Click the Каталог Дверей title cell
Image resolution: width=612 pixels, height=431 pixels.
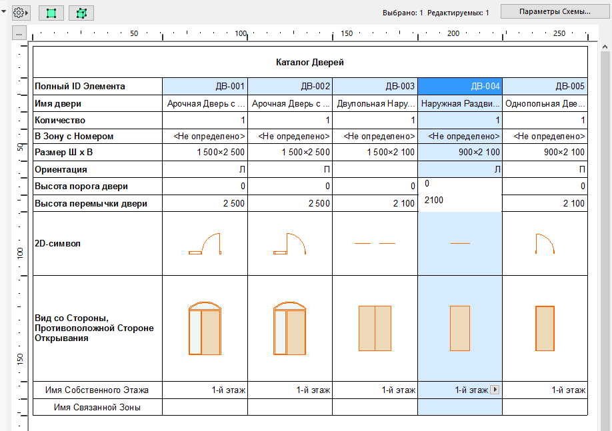pyautogui.click(x=310, y=63)
